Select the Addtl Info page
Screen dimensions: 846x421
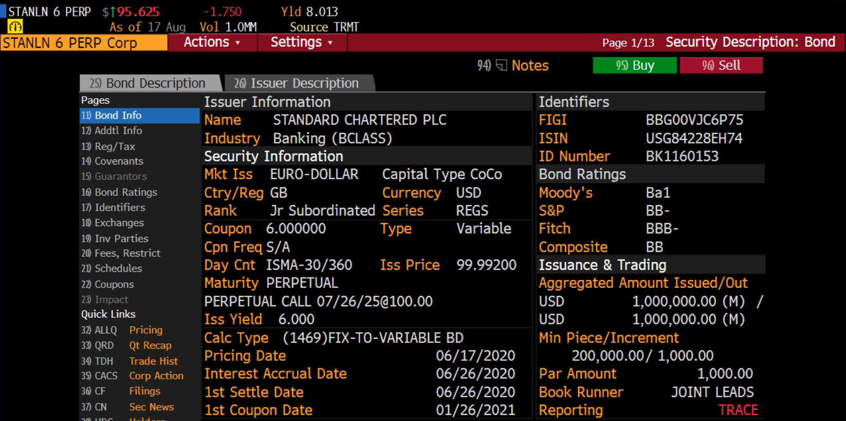coord(112,131)
